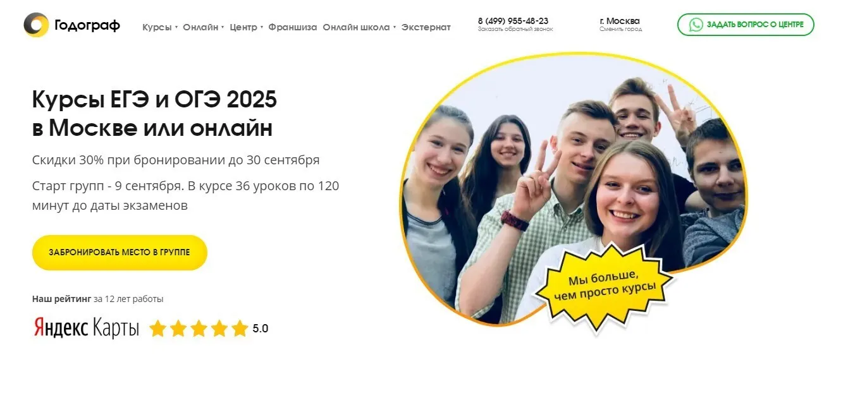The image size is (848, 393).
Task: Click 'Заказать обратный звонок' link
Action: 515,30
